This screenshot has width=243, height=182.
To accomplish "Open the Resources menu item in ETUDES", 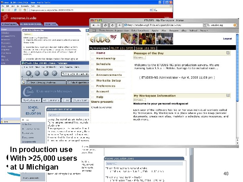I will pos(104,69).
